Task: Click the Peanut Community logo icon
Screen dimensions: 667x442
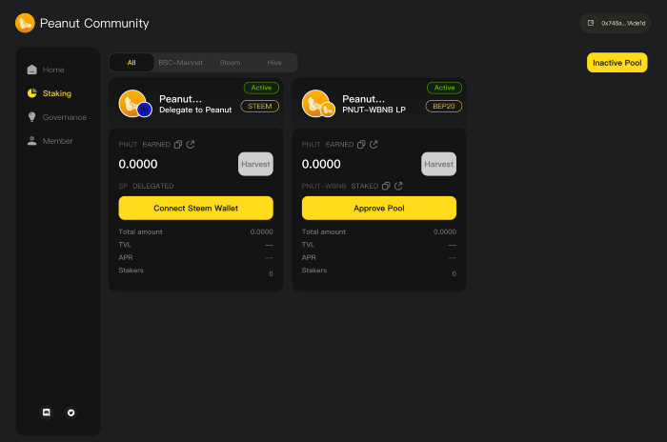Action: (x=25, y=23)
